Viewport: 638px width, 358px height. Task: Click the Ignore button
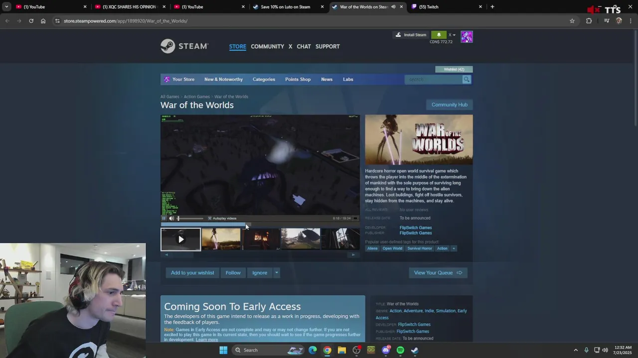coord(260,272)
